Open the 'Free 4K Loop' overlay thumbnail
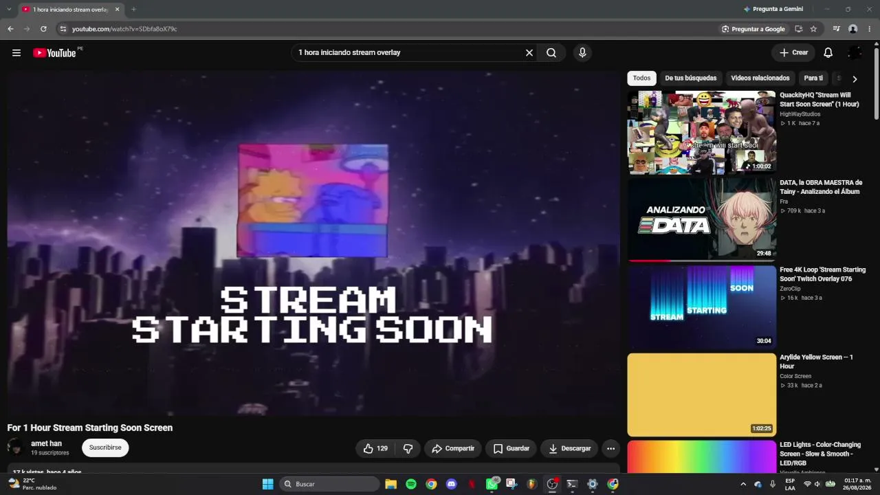 (x=701, y=307)
